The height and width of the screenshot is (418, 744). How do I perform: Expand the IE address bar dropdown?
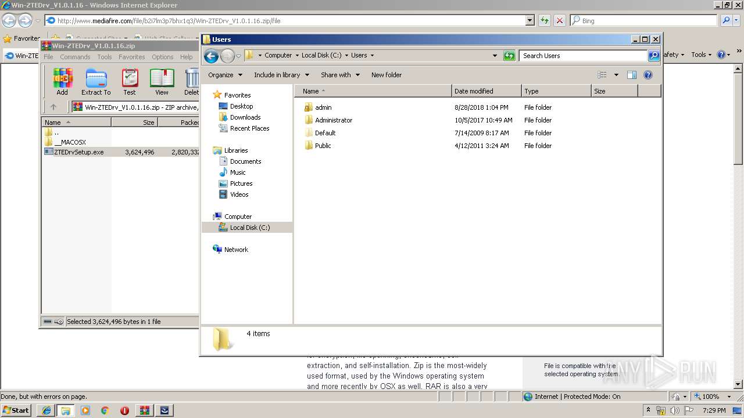click(x=530, y=20)
